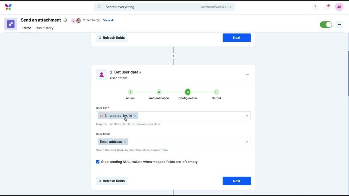This screenshot has height=196, width=349.
Task: Open the integration more options menu
Action: click(x=339, y=24)
